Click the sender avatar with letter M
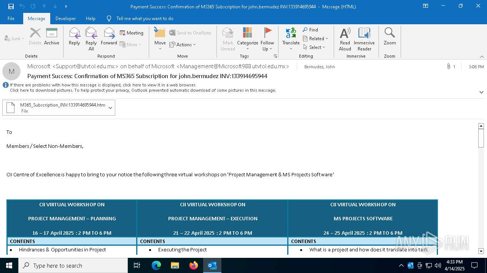 [x=11, y=71]
